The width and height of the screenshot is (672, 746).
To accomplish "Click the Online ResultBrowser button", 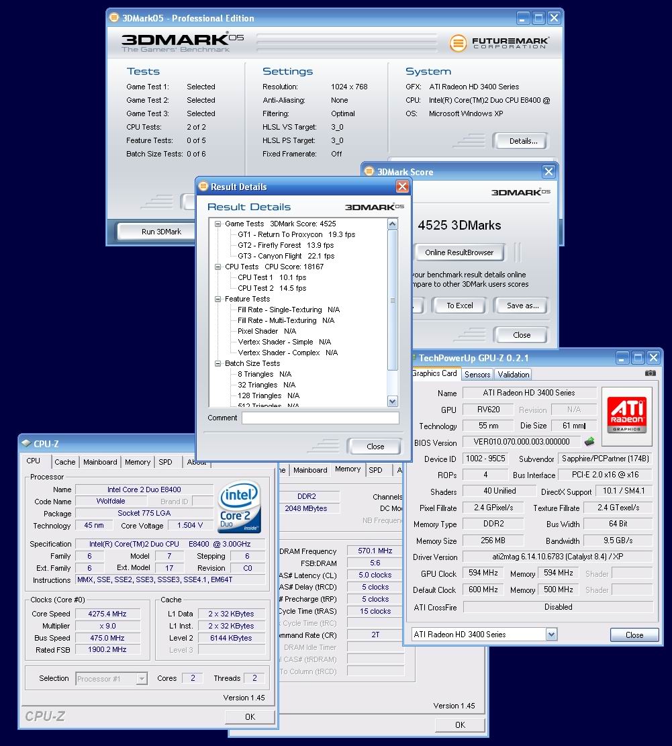I will [x=459, y=252].
